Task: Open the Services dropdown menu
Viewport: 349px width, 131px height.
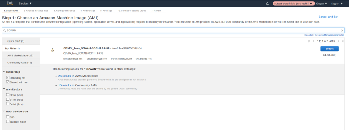Action: pos(25,4)
